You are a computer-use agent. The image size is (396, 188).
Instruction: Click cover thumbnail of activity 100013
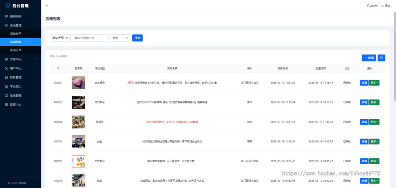(79, 102)
